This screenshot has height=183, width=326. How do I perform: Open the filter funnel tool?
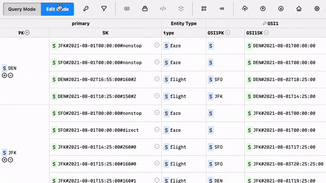coord(104,9)
